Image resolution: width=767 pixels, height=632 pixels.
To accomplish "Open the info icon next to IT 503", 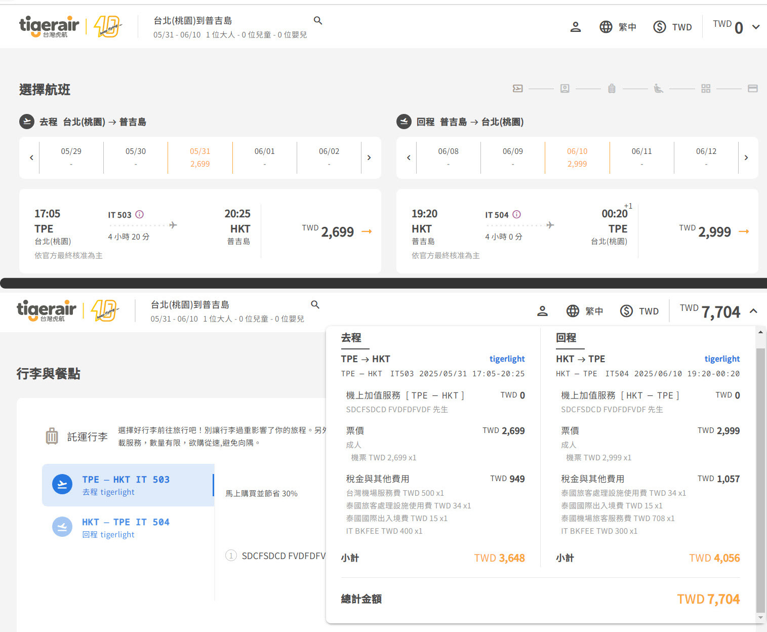I will (x=140, y=214).
